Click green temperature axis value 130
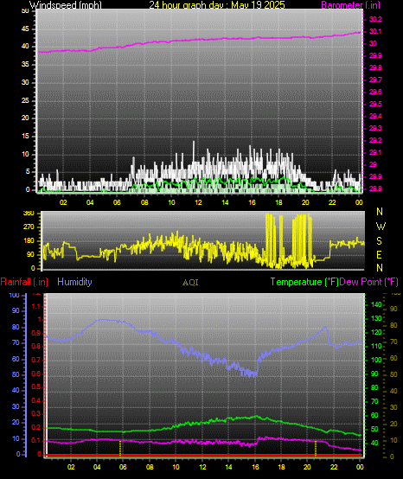This screenshot has height=479, width=403. point(376,319)
